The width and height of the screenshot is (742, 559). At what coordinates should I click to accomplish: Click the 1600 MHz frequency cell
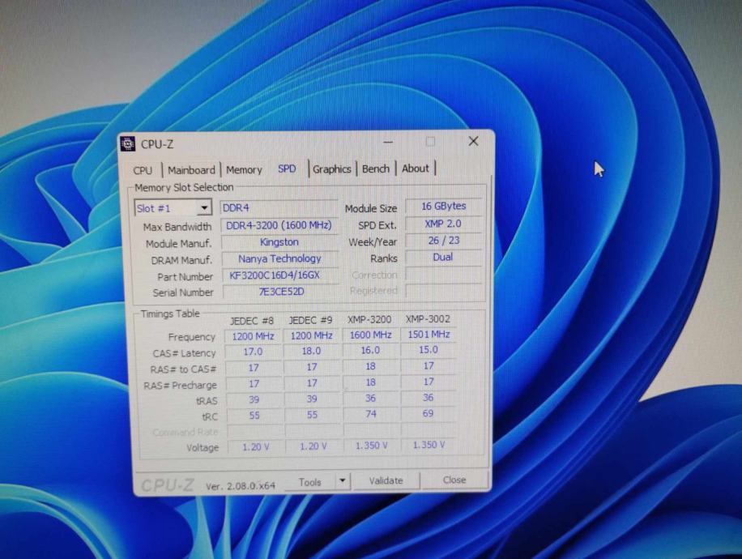coord(370,335)
